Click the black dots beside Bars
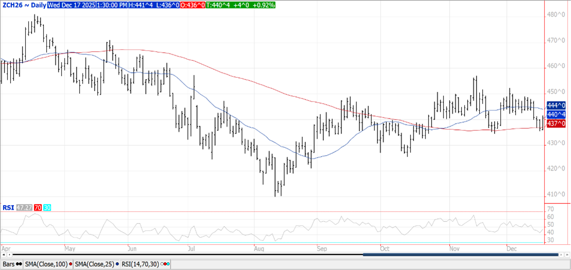571x270 pixels. tap(19, 264)
